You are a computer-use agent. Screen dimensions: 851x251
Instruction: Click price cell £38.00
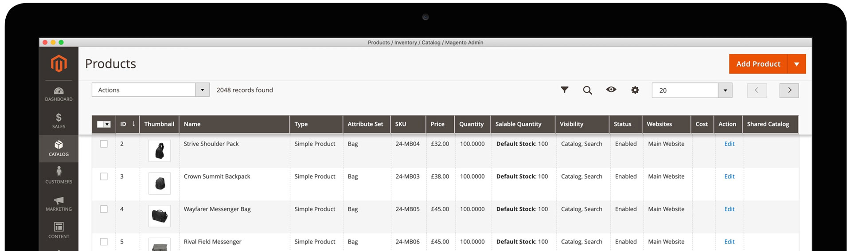pos(440,176)
